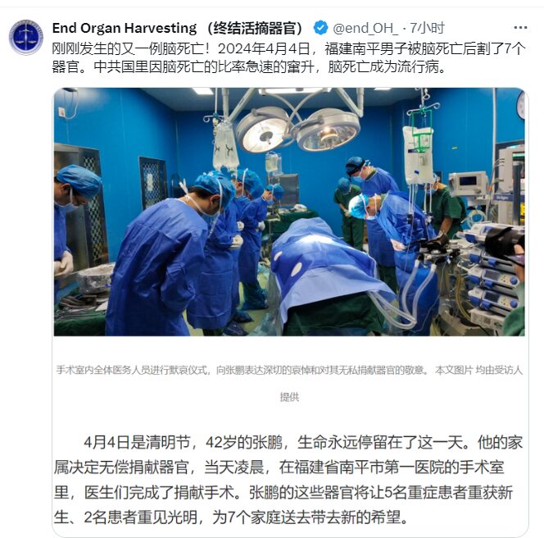Click the last article line about 7个家庭
544x538 pixels.
pyautogui.click(x=231, y=517)
